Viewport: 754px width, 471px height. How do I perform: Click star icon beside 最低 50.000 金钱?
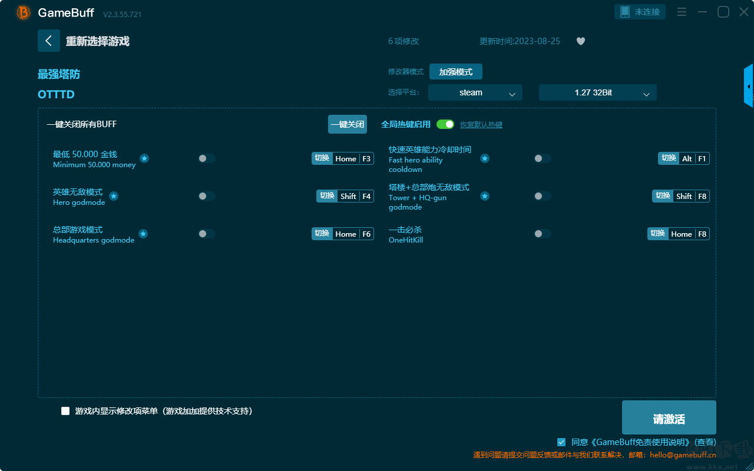pyautogui.click(x=144, y=158)
